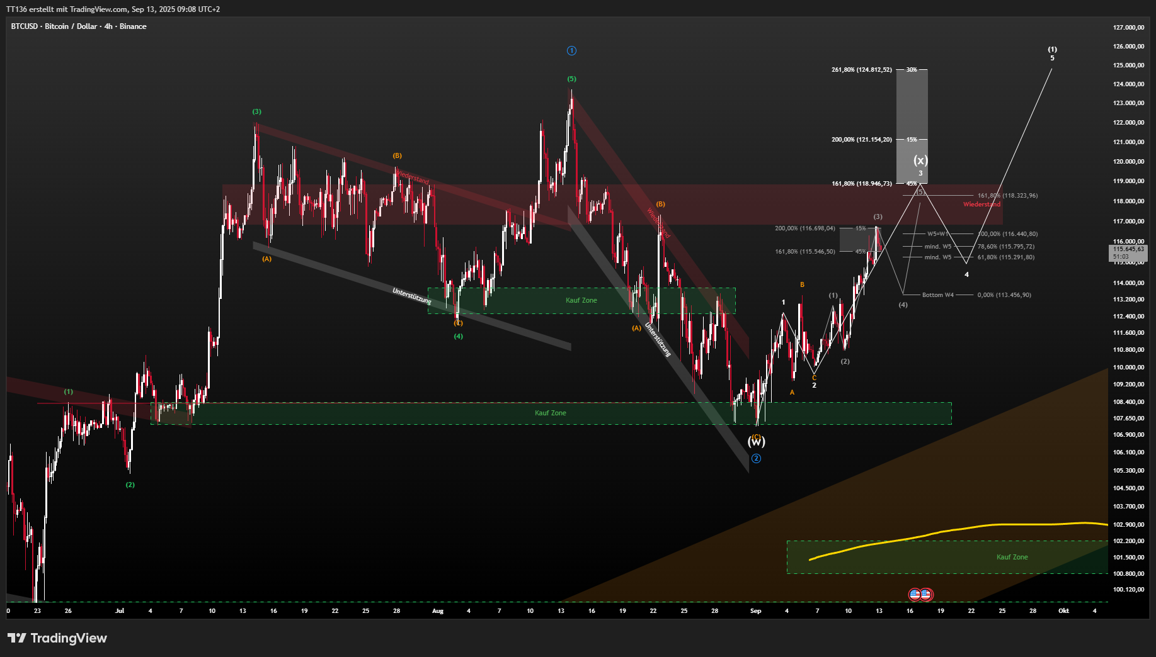1156x657 pixels.
Task: Select the Aug label on the time axis
Action: [438, 611]
